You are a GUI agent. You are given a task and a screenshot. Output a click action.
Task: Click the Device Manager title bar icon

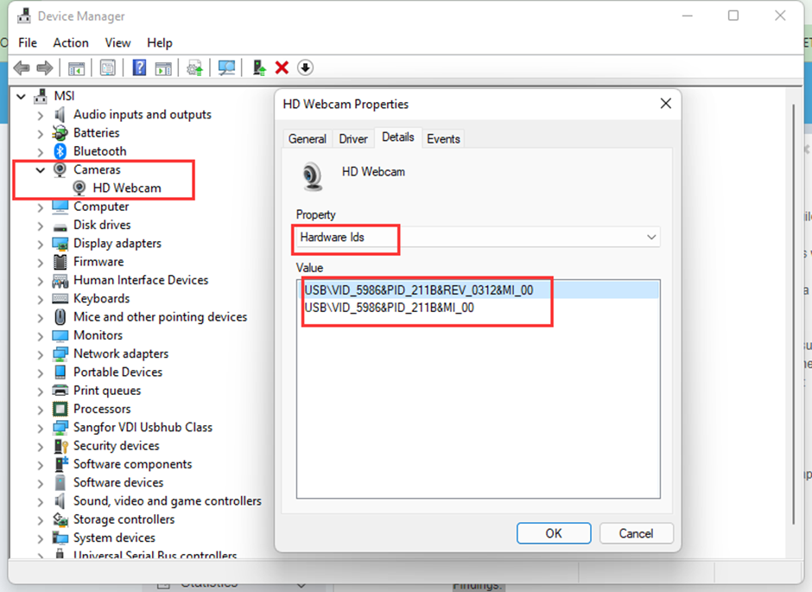(24, 16)
